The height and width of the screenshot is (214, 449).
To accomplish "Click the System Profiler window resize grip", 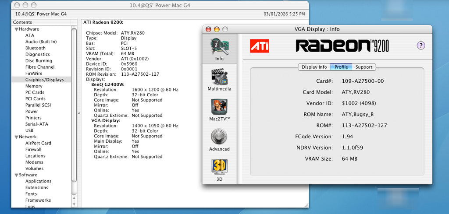I will point(306,205).
